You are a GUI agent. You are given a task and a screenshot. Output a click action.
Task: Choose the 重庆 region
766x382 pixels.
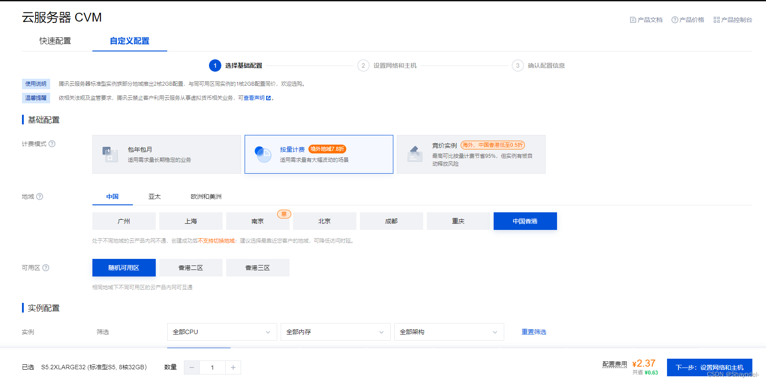(x=458, y=221)
